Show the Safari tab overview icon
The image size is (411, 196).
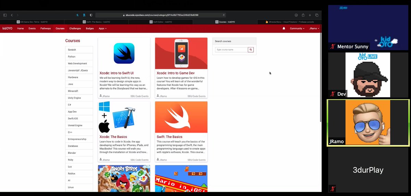(x=317, y=15)
